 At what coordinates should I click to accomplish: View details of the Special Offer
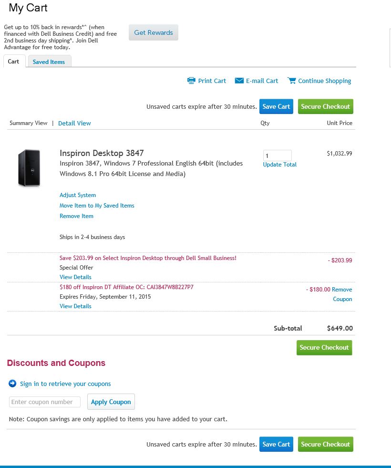tap(75, 277)
